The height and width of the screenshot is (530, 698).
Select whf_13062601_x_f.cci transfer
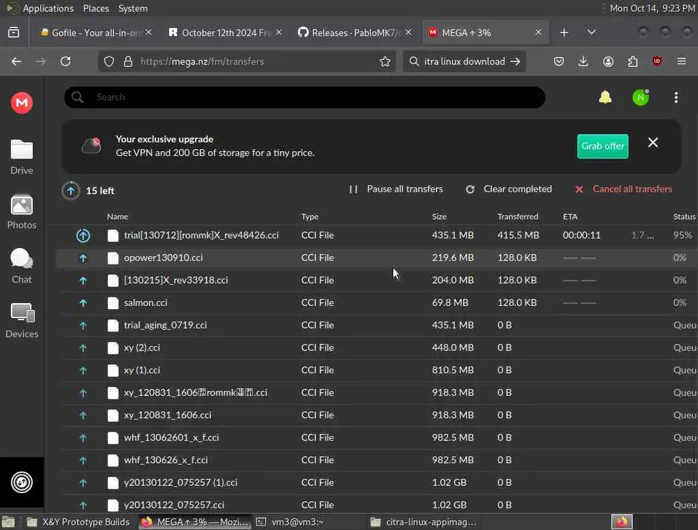pos(376,437)
